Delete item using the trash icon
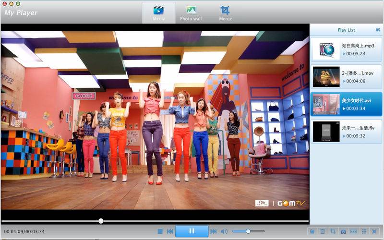This screenshot has width=384, height=240. (323, 231)
